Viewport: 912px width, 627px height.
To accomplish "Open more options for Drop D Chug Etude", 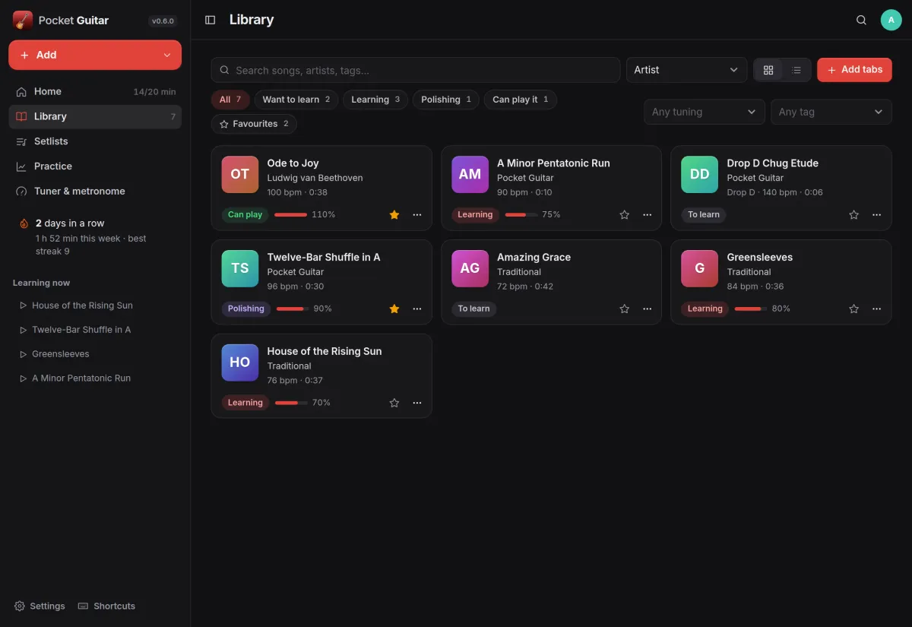I will [x=876, y=215].
